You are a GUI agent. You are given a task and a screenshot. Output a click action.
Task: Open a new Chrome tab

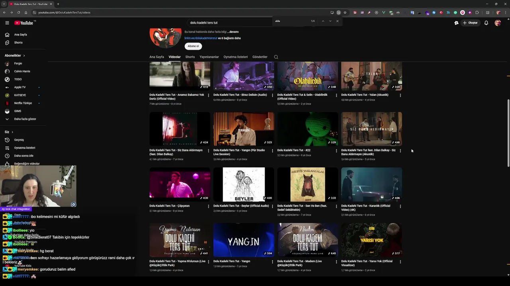click(x=58, y=4)
